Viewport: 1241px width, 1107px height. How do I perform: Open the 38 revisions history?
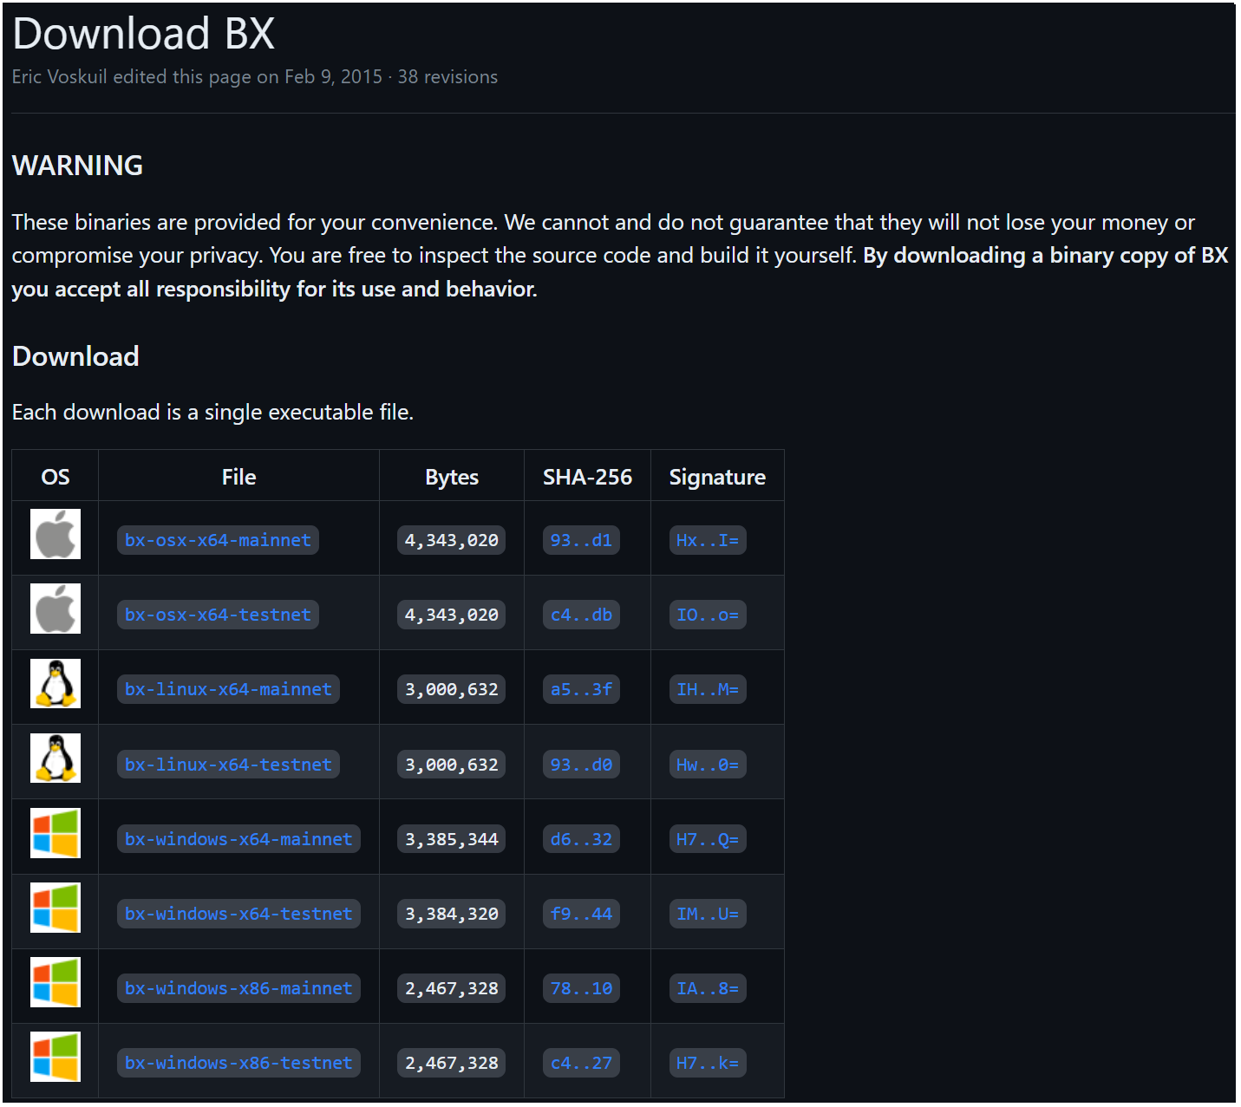point(447,77)
